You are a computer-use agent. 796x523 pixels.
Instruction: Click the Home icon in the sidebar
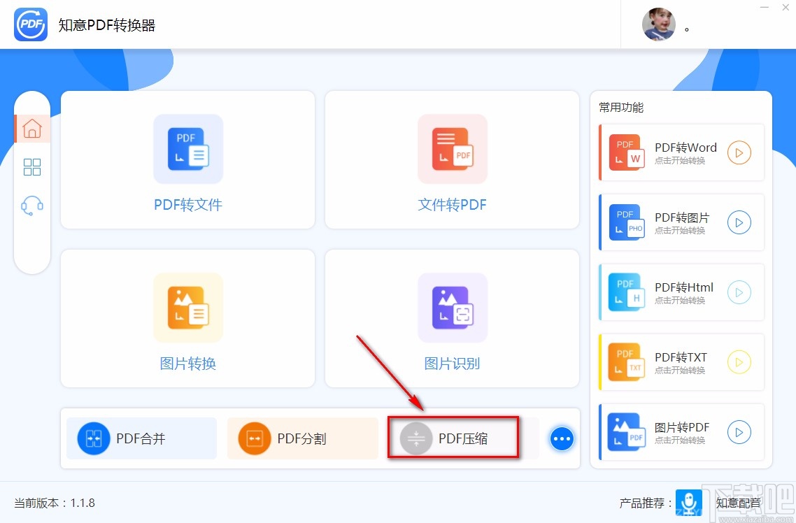[32, 129]
